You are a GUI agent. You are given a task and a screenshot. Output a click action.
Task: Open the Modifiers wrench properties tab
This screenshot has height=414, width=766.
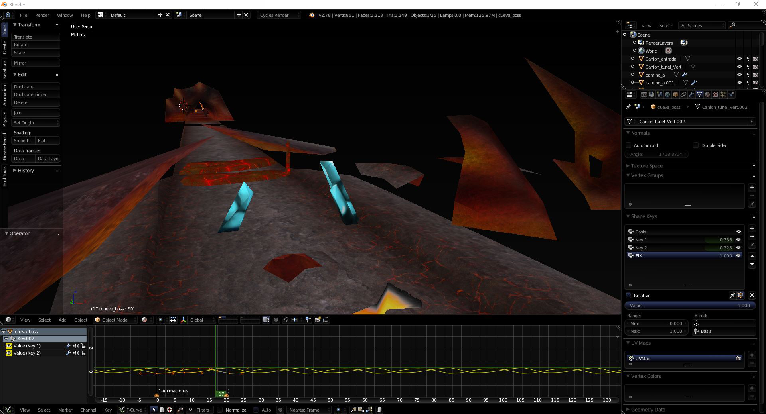691,94
